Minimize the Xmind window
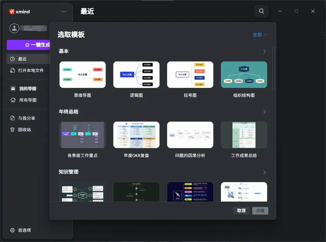Image resolution: width=326 pixels, height=242 pixels. 280,11
